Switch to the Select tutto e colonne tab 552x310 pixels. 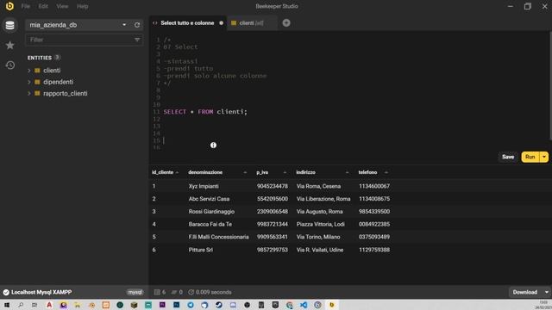188,23
